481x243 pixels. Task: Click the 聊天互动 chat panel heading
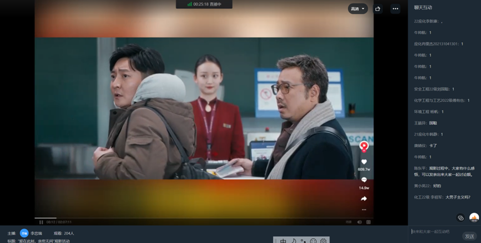click(x=423, y=8)
